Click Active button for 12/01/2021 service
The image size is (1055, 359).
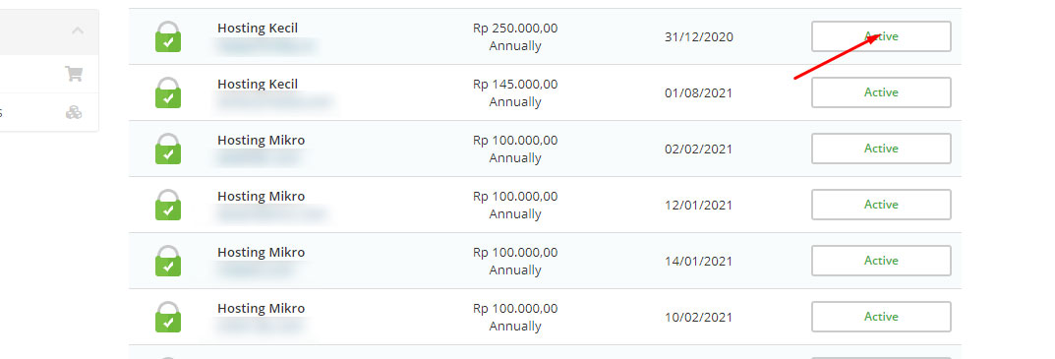coord(881,204)
